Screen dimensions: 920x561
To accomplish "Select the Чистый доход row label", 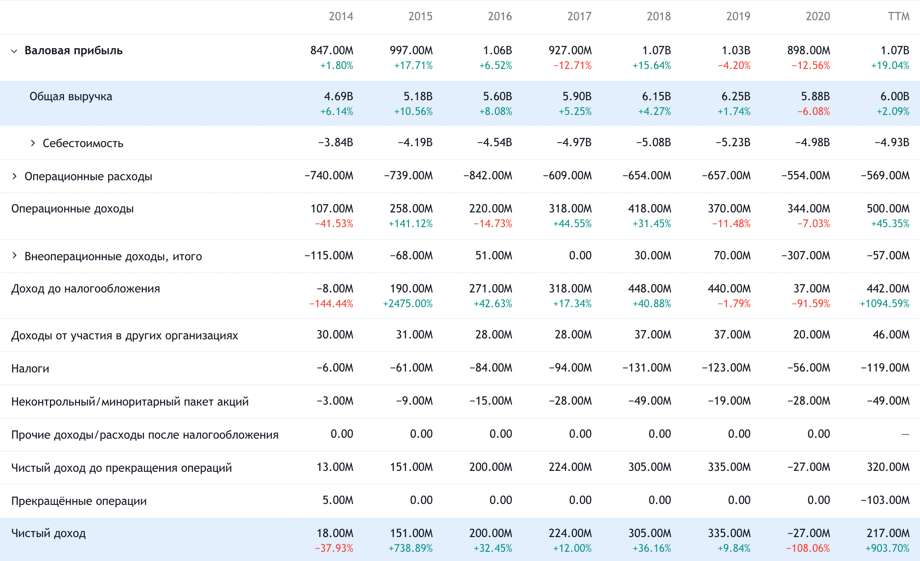I will point(48,533).
